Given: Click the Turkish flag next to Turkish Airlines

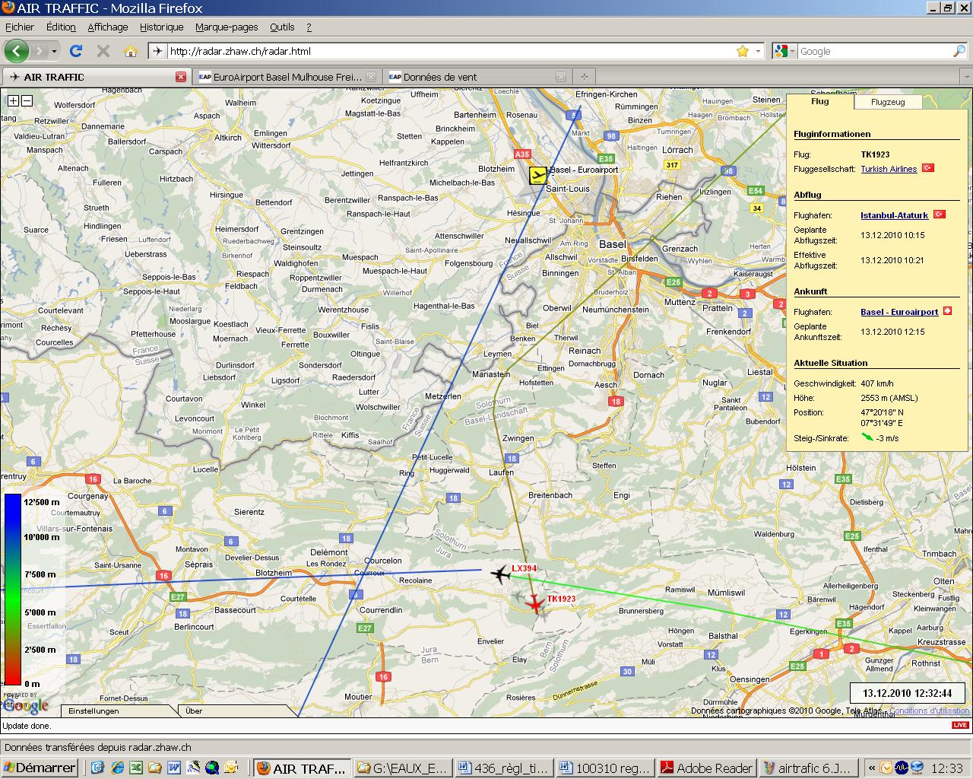Looking at the screenshot, I should click(x=928, y=168).
